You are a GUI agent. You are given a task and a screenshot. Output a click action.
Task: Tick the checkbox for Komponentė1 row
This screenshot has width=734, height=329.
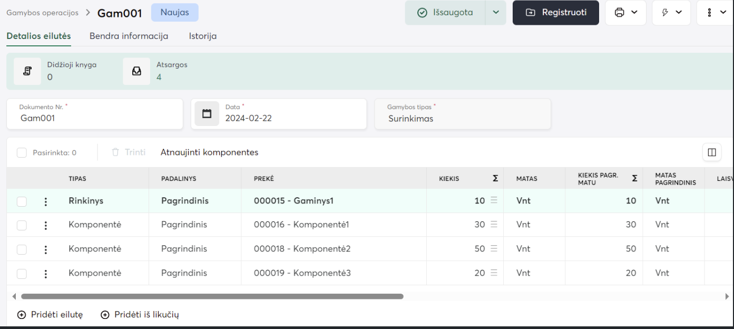[x=22, y=225]
